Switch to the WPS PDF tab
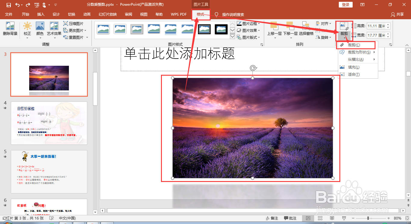The width and height of the screenshot is (411, 224). [179, 14]
